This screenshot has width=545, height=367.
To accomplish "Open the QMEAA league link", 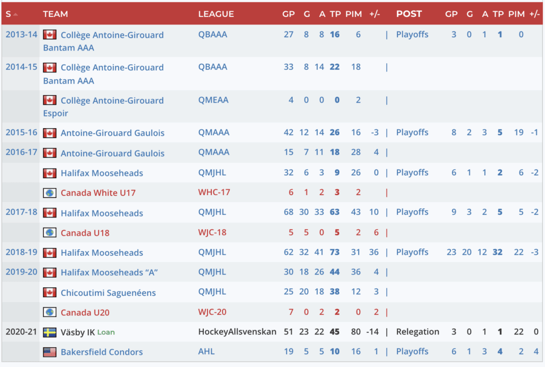I will pyautogui.click(x=213, y=99).
